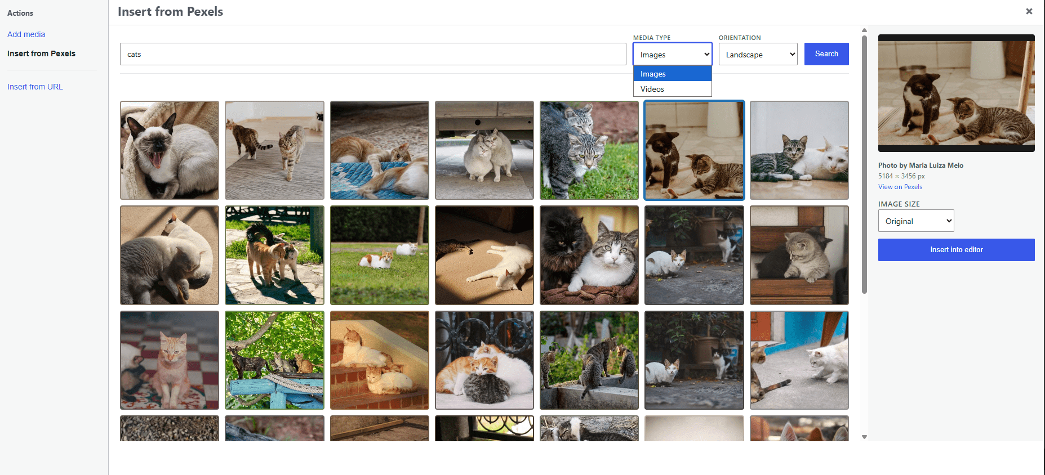
Task: Open the Add media action
Action: (x=26, y=34)
